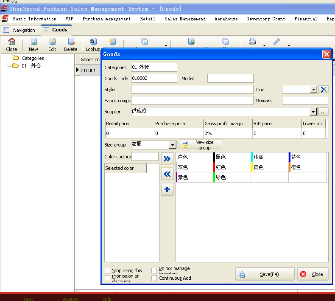Viewport: 335px width, 301px height.
Task: Tick the Do not manage inventory checkbox
Action: click(154, 270)
